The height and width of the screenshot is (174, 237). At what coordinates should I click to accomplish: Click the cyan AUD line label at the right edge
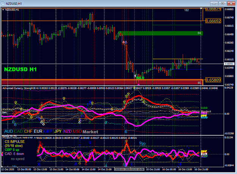pos(204,118)
